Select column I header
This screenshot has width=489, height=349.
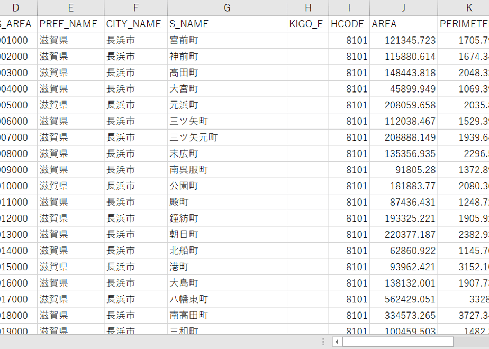pos(349,8)
